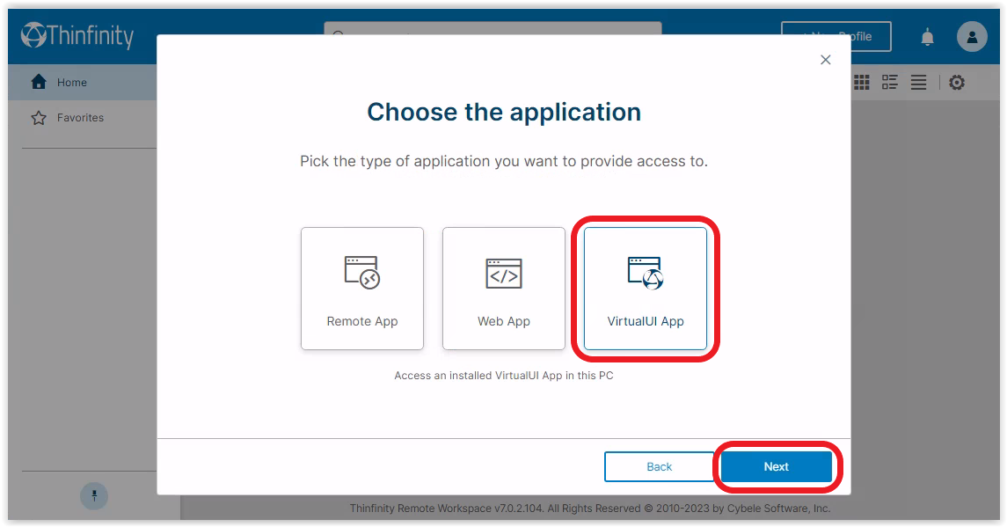Click the Web App code icon
1007x527 pixels.
(x=504, y=274)
